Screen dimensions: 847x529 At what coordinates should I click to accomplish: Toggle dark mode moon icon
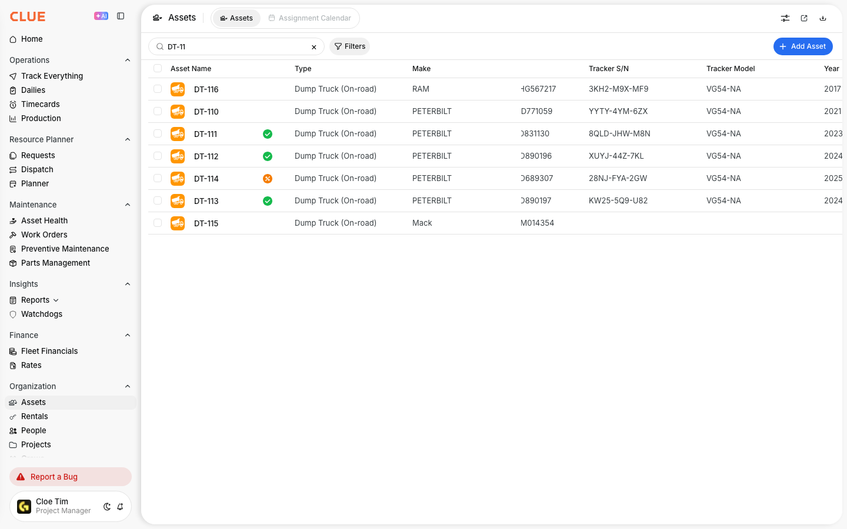tap(107, 507)
